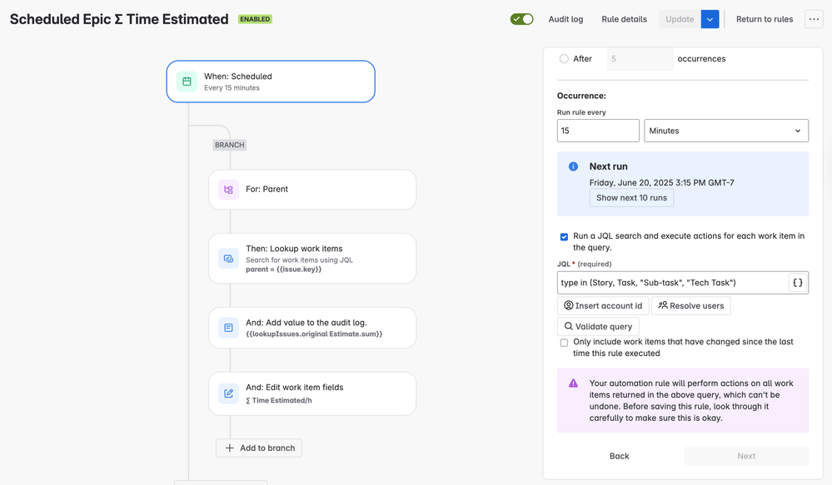
Task: Select the Add value to audit log card
Action: [312, 328]
